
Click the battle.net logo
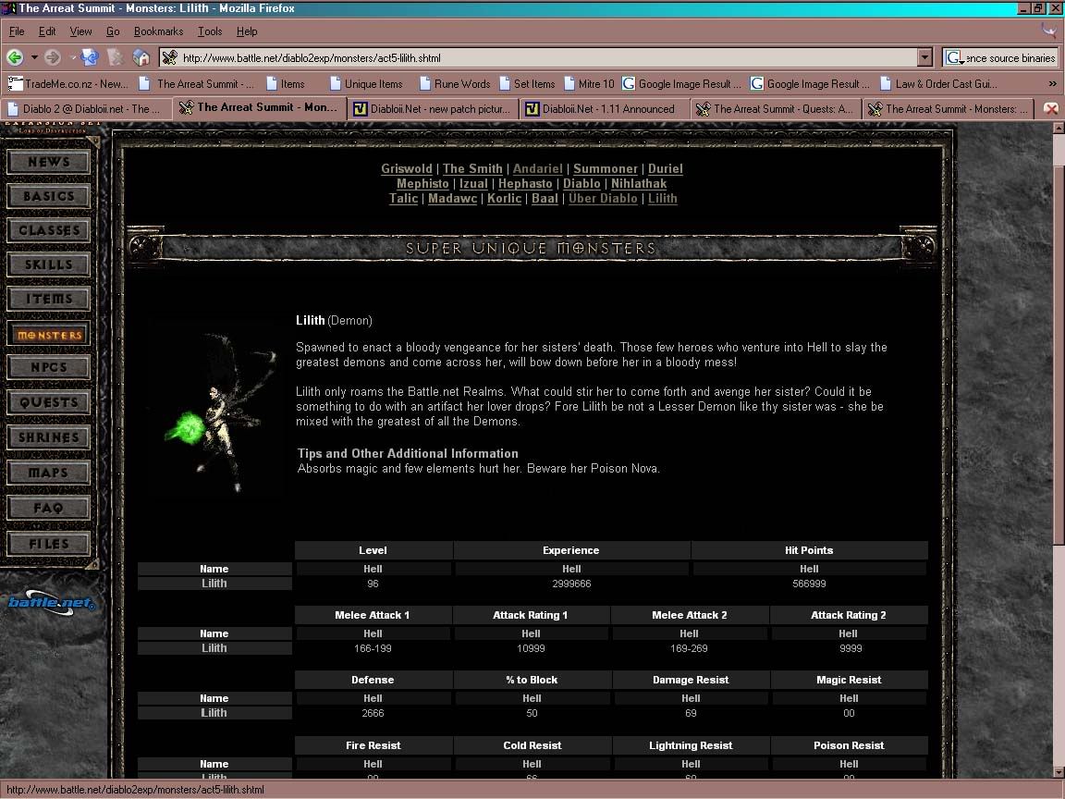[52, 603]
